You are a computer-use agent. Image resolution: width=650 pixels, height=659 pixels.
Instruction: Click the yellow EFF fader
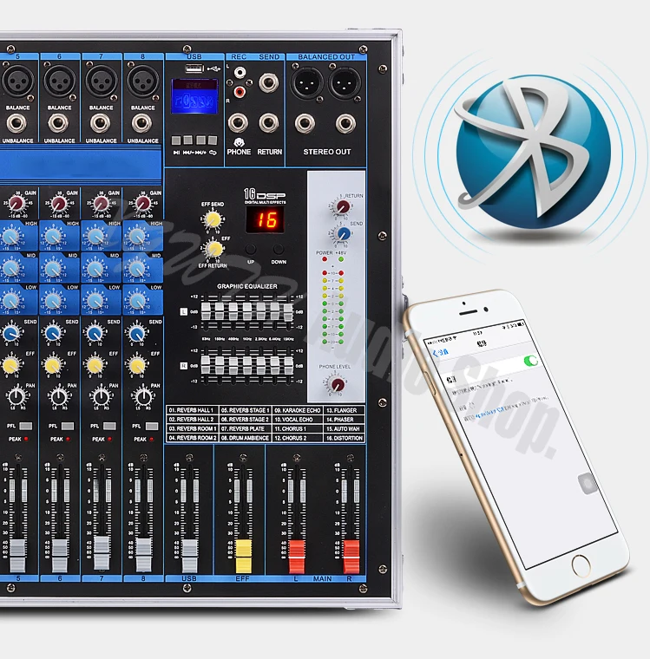[x=244, y=557]
